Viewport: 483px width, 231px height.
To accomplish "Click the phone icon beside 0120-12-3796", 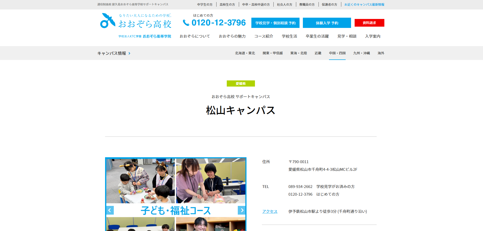I will click(x=186, y=23).
